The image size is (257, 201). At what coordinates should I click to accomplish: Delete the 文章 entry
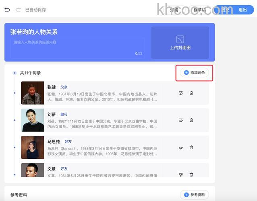(x=191, y=174)
